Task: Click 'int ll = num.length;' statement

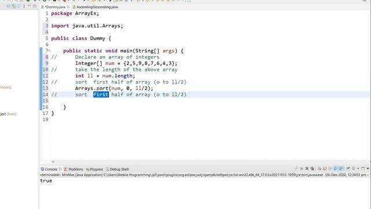Action: pyautogui.click(x=105, y=76)
